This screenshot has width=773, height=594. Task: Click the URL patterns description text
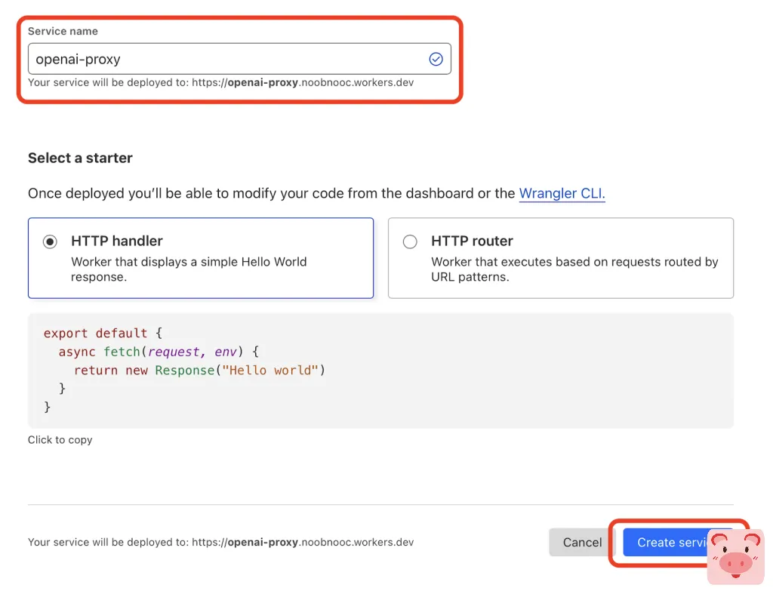574,269
